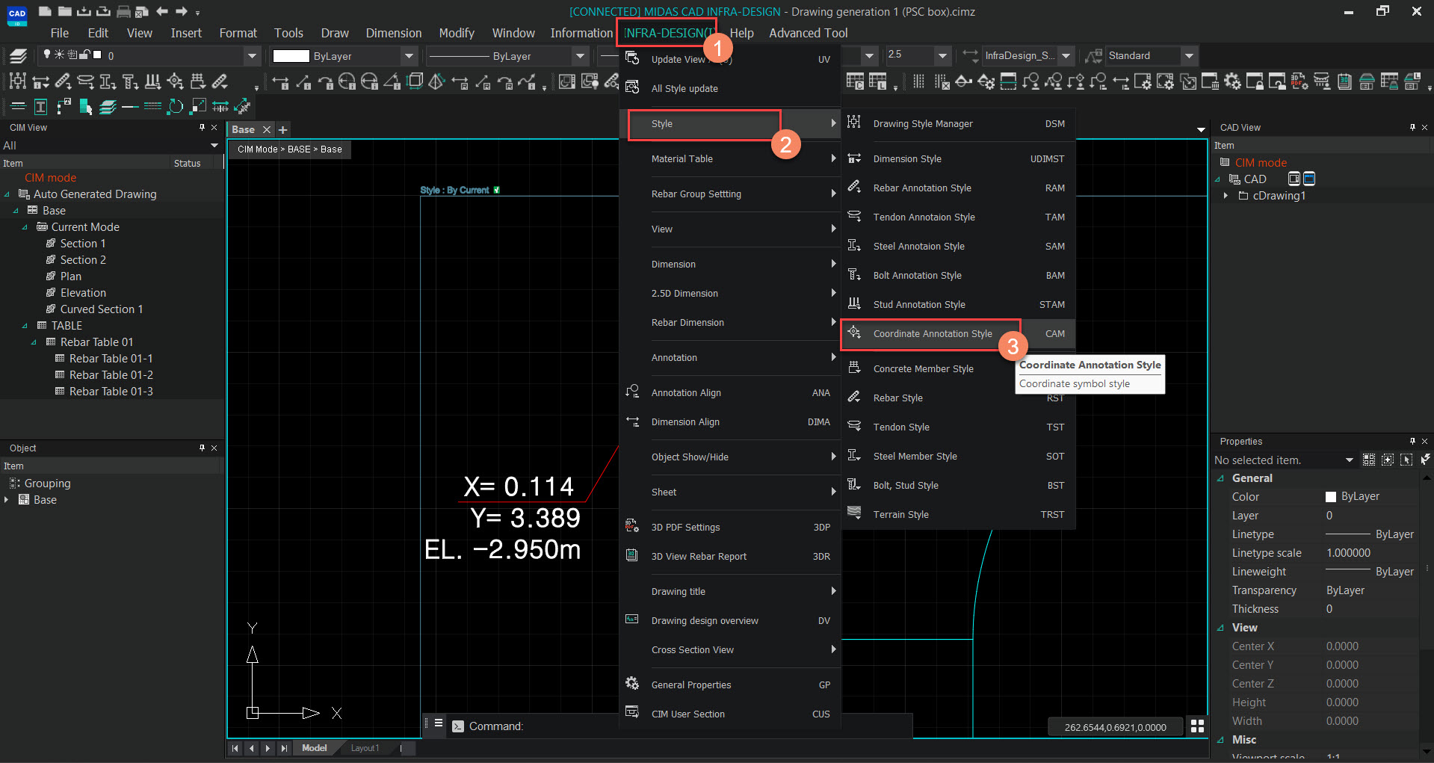This screenshot has height=763, width=1434.
Task: Click the Update View icon in menu
Action: 632,58
